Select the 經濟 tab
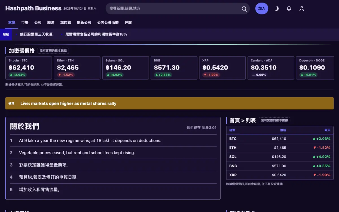339x212 pixels. pos(51,22)
